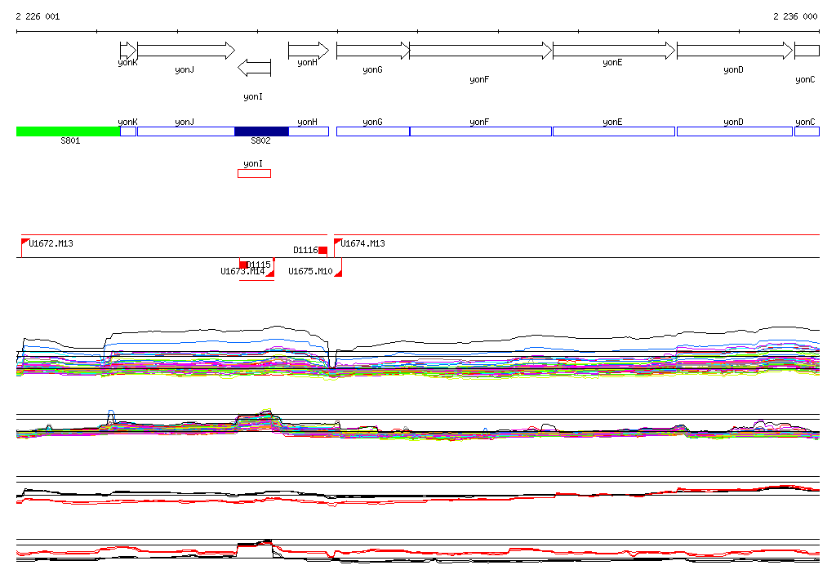The width and height of the screenshot is (836, 583).
Task: Select the yonJ gene arrow
Action: tap(186, 51)
